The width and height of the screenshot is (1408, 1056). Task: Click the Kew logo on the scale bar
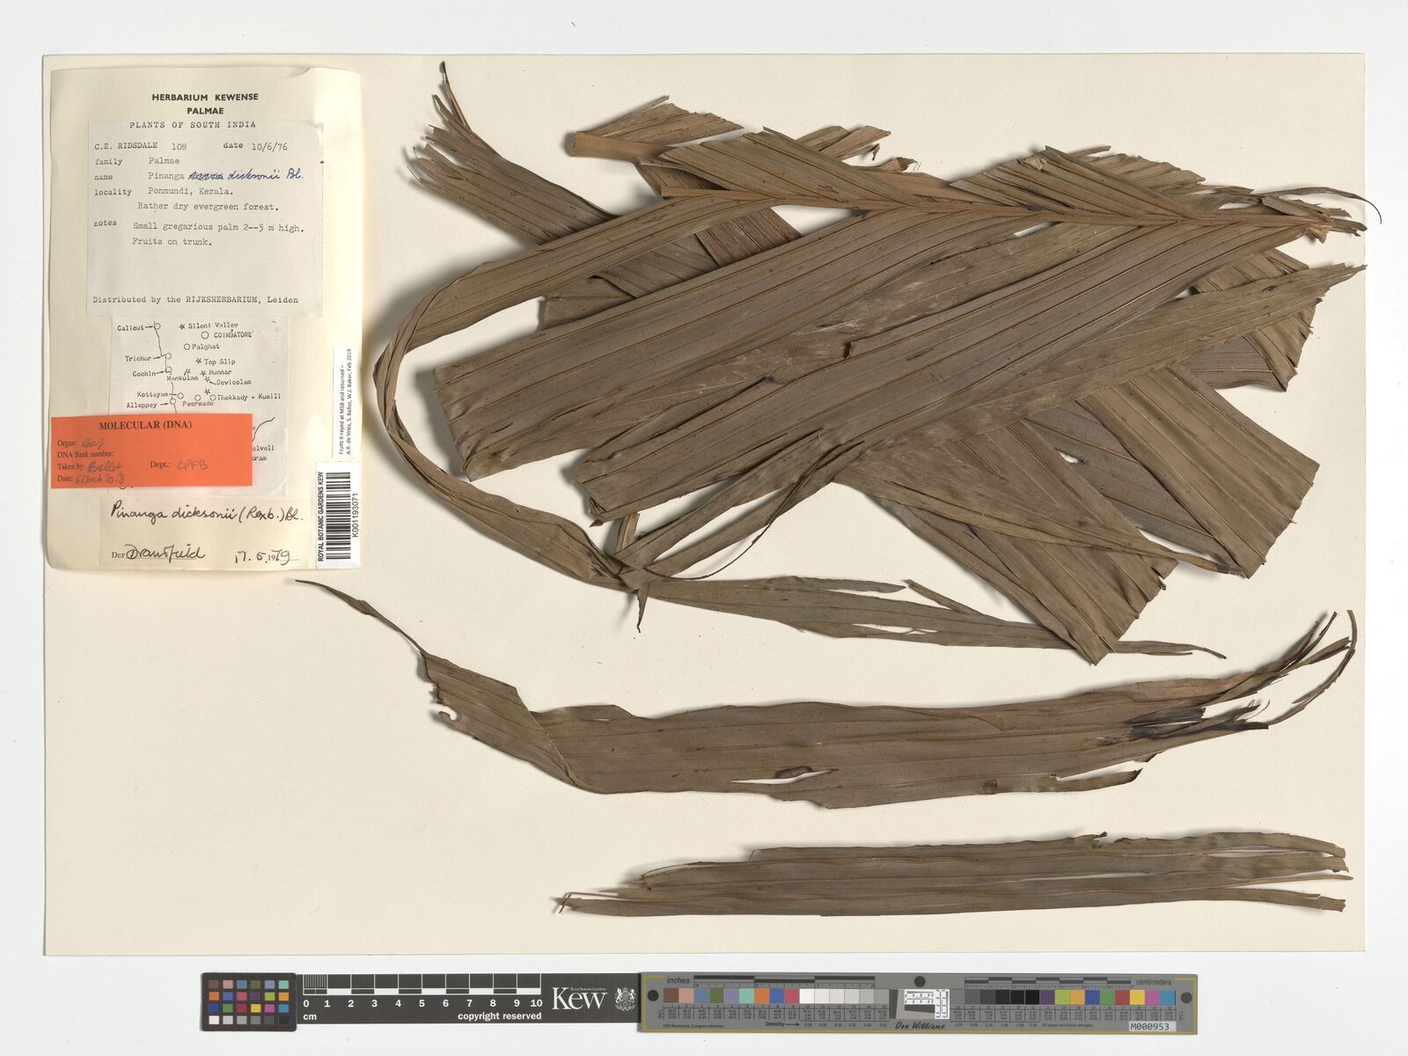(x=578, y=999)
